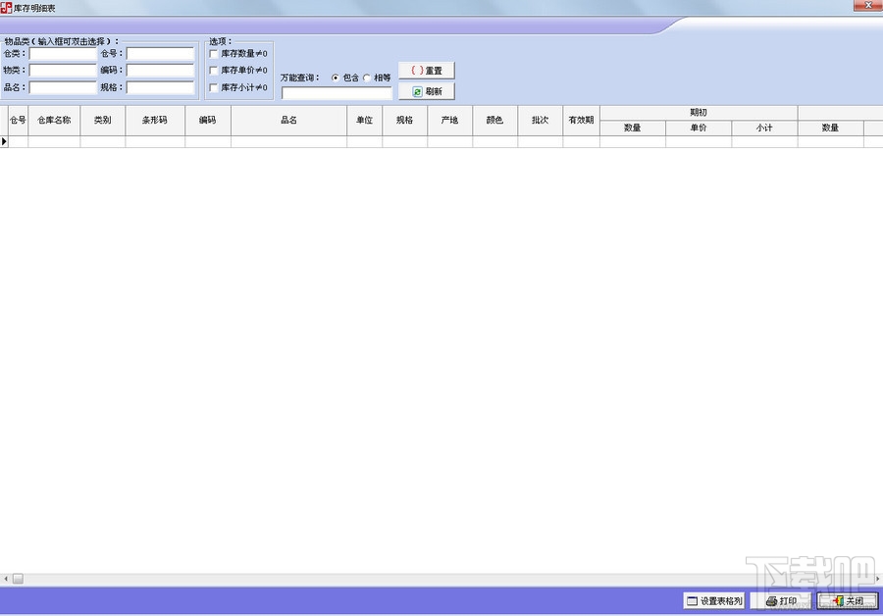Click the 有效期 column header
The height and width of the screenshot is (616, 883).
581,120
